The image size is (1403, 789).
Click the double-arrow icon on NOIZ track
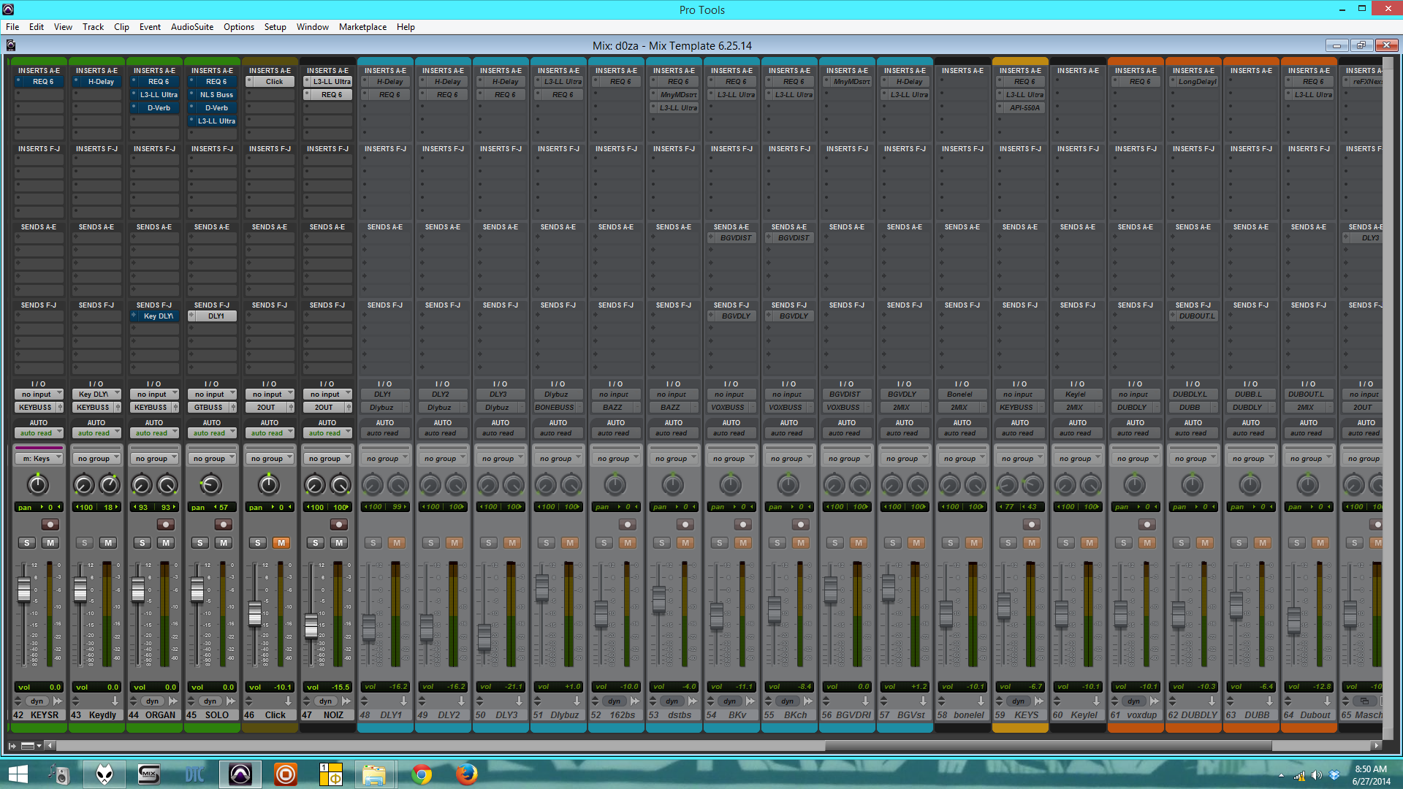coord(346,701)
